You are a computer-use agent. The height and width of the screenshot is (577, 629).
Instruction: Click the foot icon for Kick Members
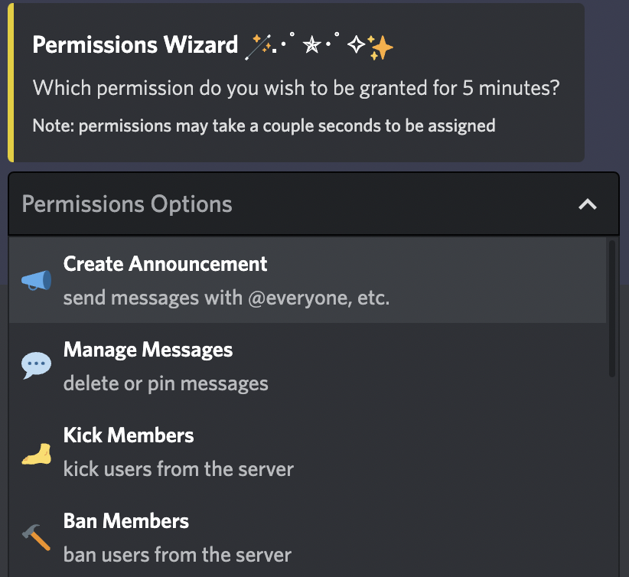point(36,454)
